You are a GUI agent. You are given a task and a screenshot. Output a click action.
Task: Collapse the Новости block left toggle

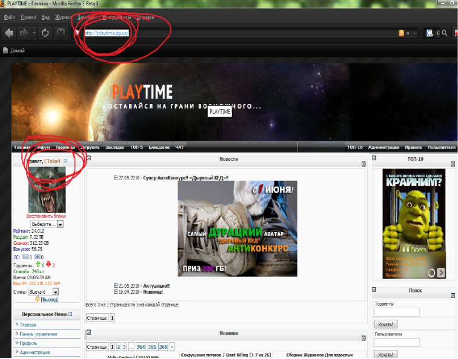89,158
